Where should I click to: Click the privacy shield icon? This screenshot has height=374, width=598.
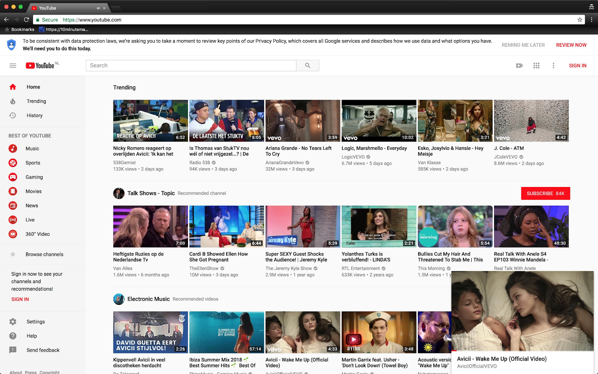click(x=12, y=45)
